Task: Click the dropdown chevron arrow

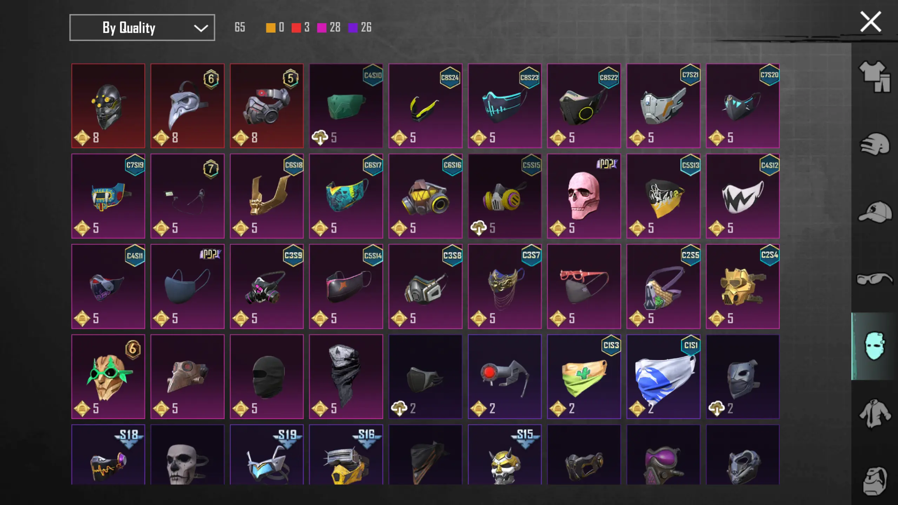Action: click(x=201, y=28)
